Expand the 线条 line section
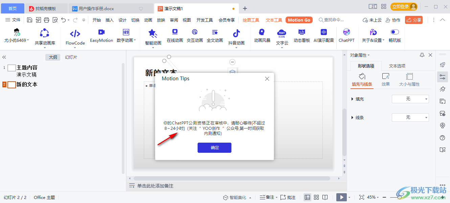 pyautogui.click(x=353, y=118)
